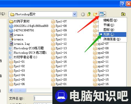Click the Back navigation arrow icon

[x=83, y=14]
